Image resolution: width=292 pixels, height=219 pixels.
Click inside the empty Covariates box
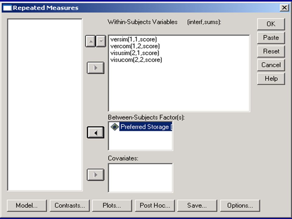click(141, 178)
